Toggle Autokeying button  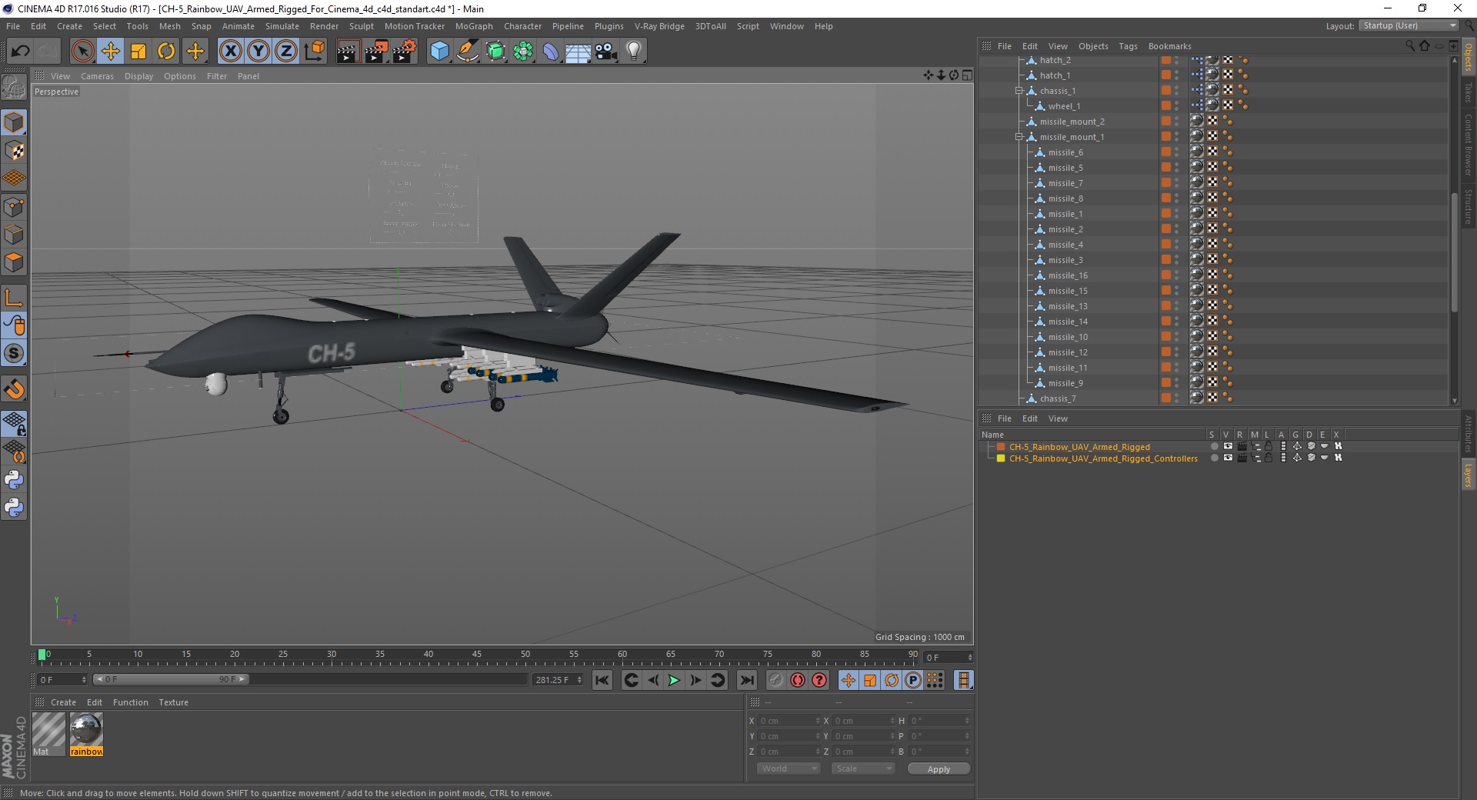(798, 680)
